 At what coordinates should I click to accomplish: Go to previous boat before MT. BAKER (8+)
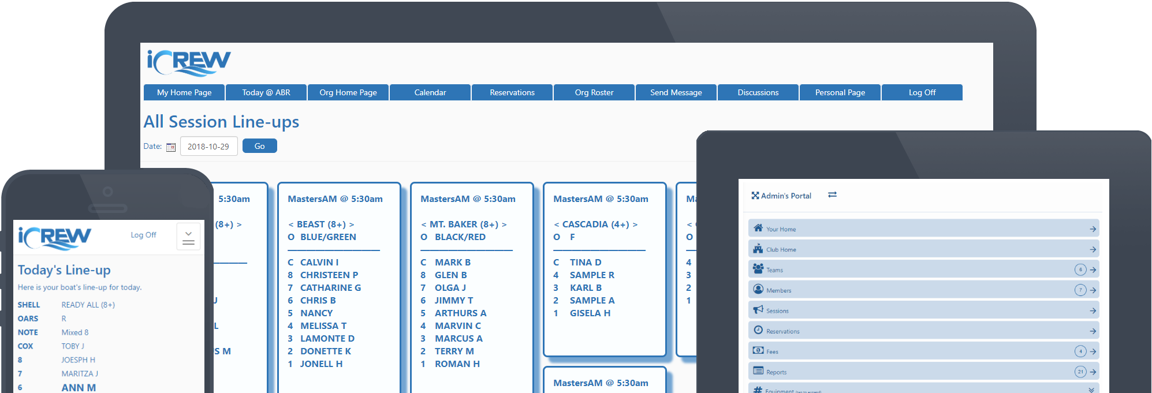[424, 224]
